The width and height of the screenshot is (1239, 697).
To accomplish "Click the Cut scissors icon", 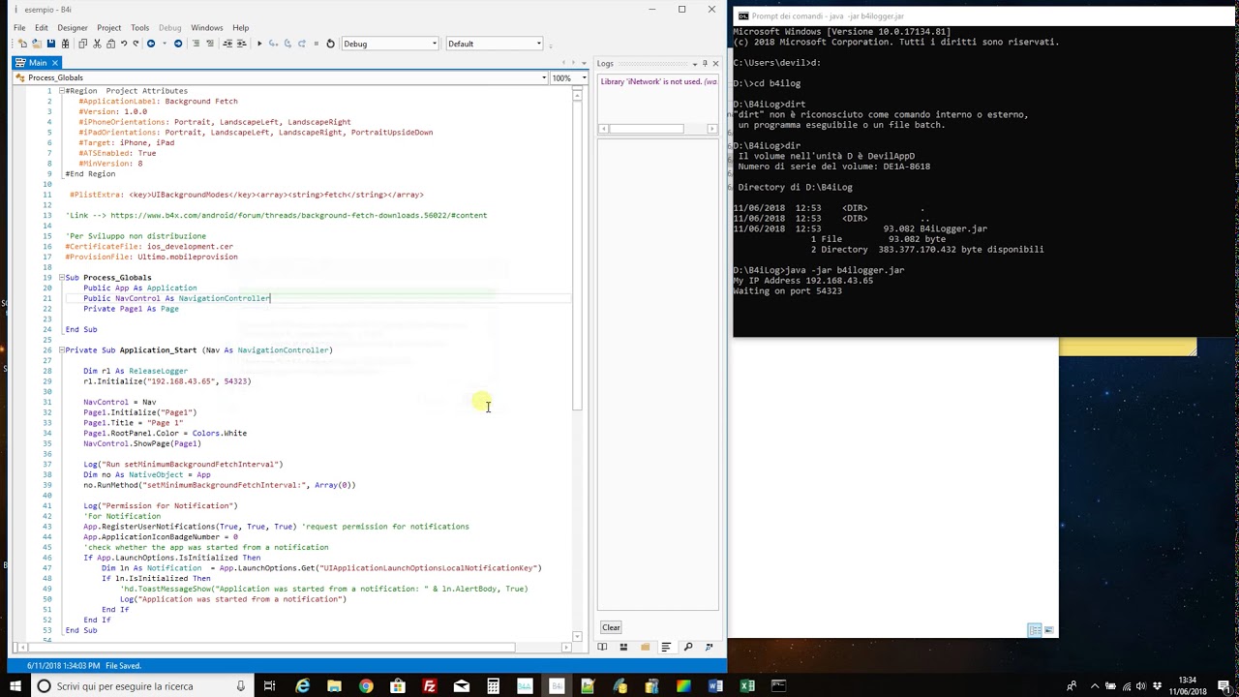I will click(97, 44).
